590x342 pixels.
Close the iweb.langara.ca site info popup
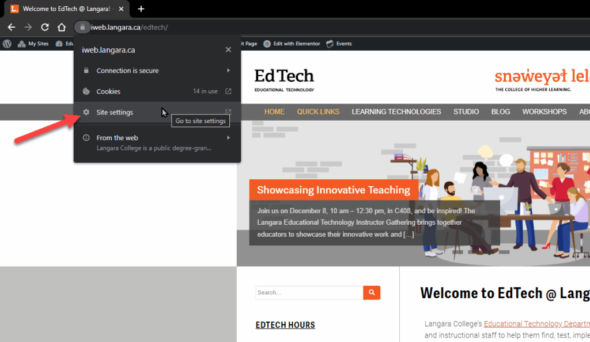[228, 50]
